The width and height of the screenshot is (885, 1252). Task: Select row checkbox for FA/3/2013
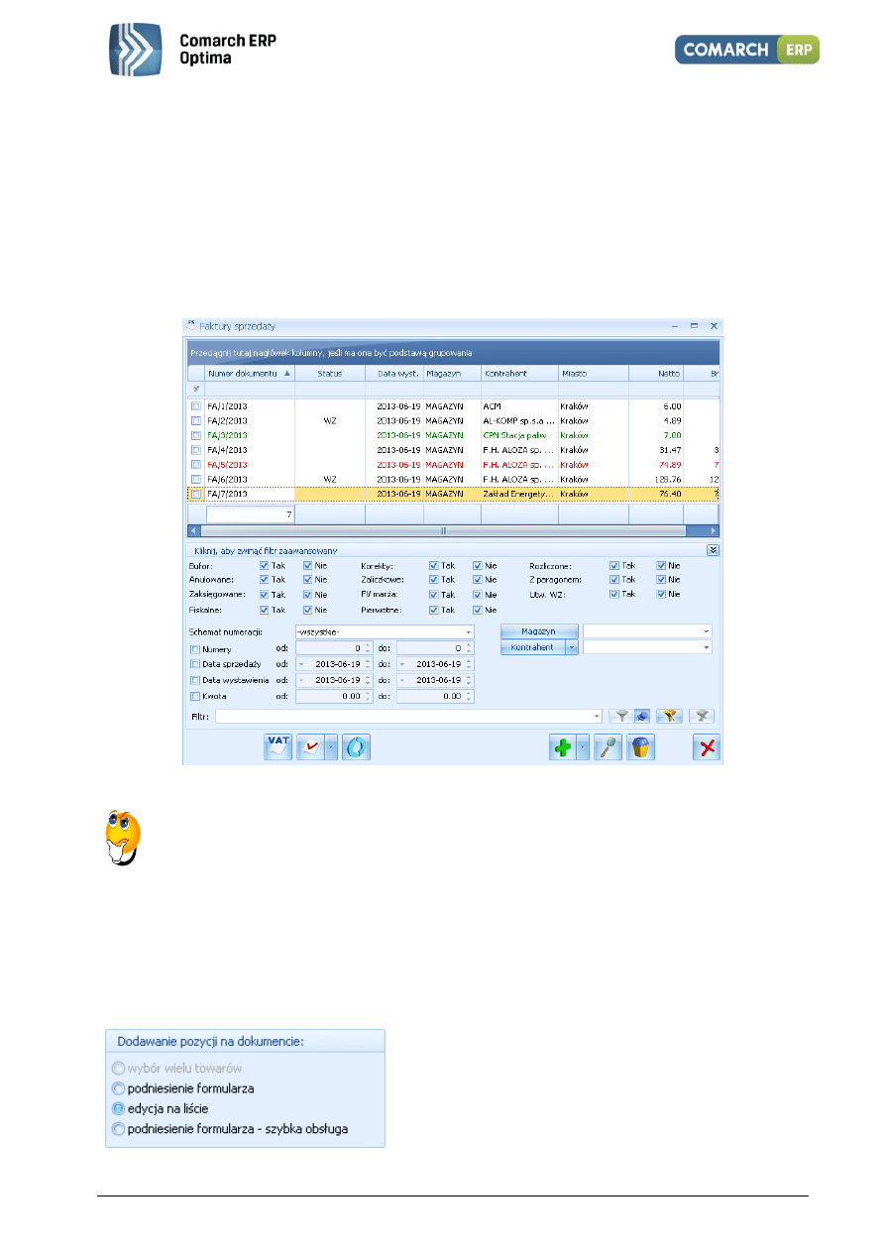click(x=196, y=435)
